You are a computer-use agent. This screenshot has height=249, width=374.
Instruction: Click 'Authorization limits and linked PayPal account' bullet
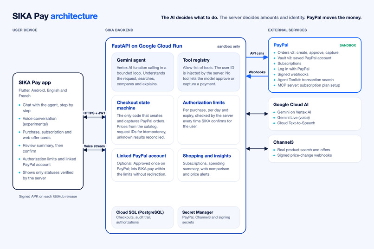(x=49, y=161)
